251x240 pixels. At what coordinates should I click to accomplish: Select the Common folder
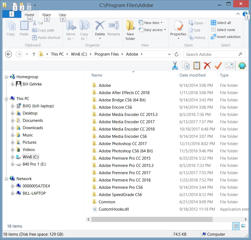tap(107, 202)
